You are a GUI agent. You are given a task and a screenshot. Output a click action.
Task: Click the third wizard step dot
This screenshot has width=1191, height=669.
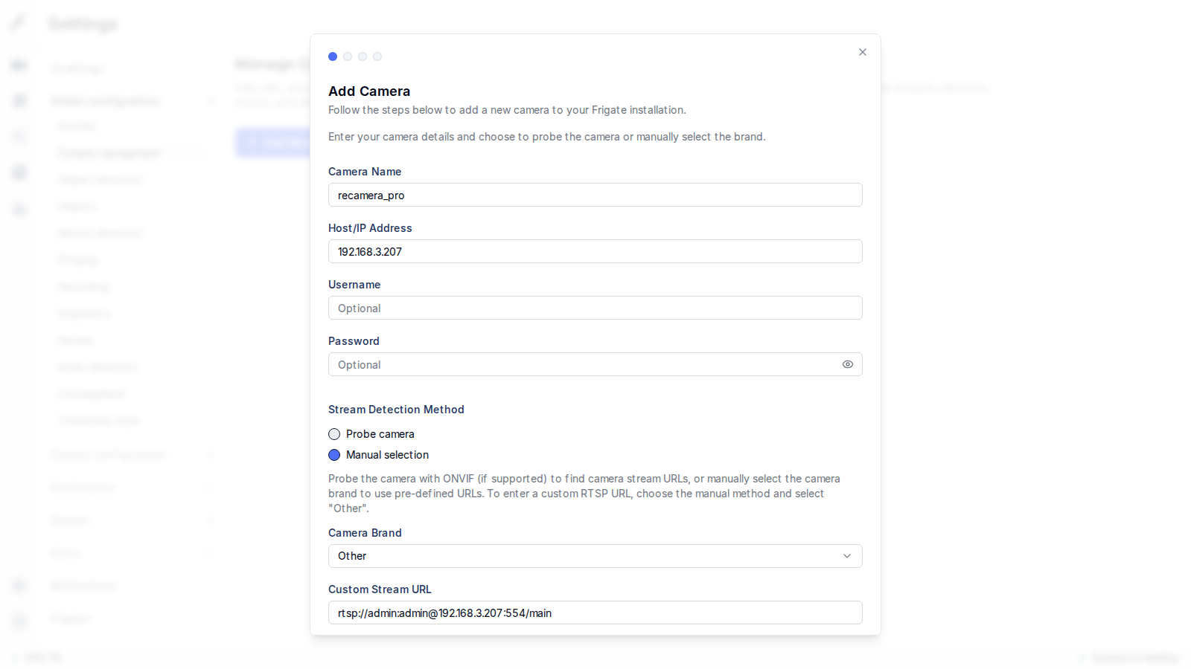point(363,56)
